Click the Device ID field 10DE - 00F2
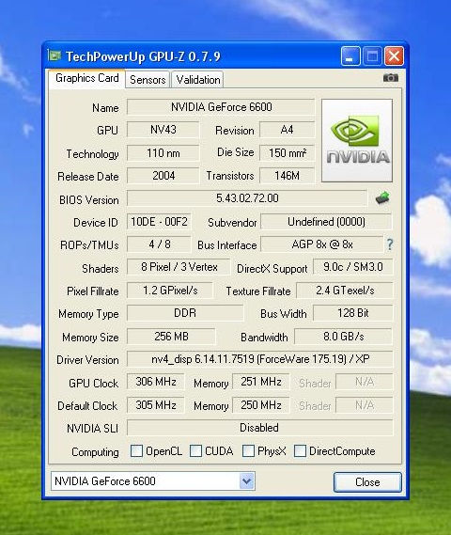Image resolution: width=451 pixels, height=535 pixels. [x=159, y=222]
